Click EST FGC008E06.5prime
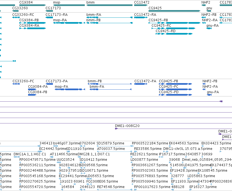 (102, 181)
